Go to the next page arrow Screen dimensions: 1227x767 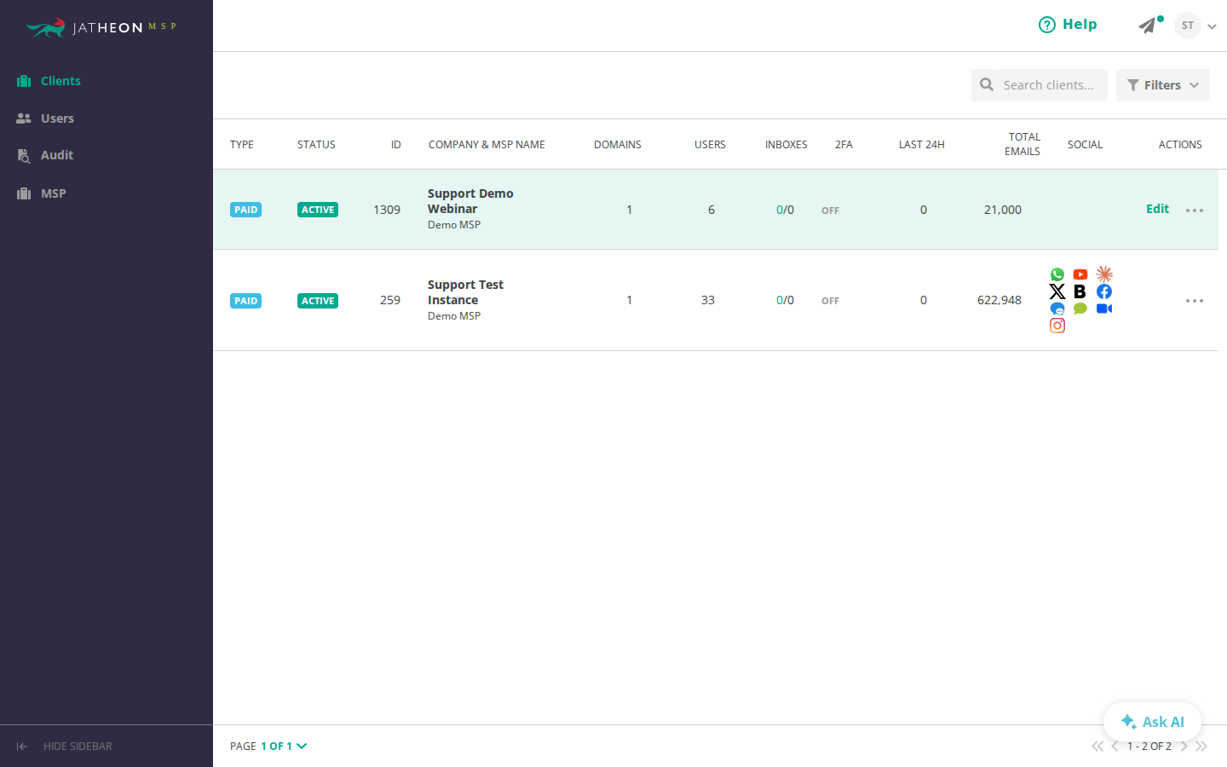(1184, 747)
